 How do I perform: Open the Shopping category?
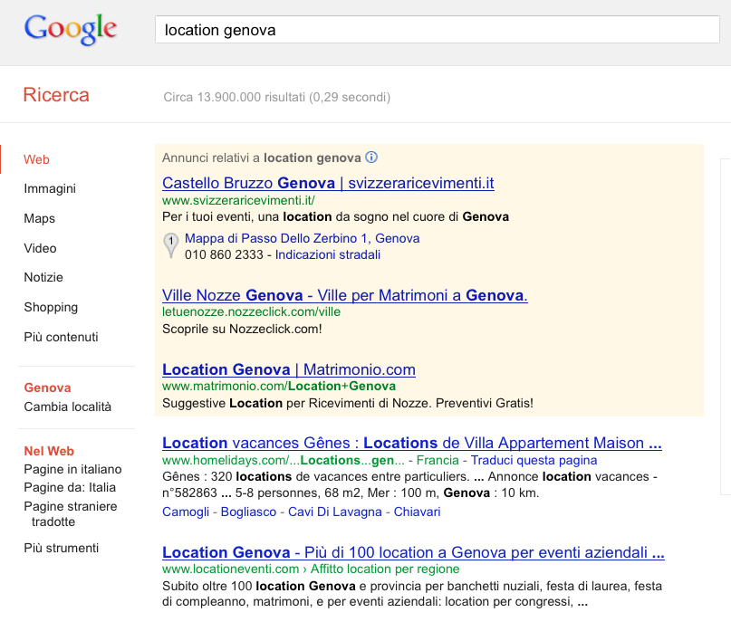(51, 308)
